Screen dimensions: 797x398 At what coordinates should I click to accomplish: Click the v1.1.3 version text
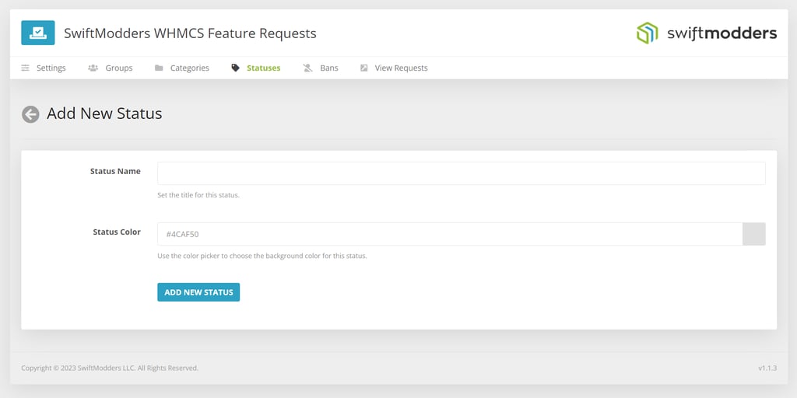(x=767, y=368)
